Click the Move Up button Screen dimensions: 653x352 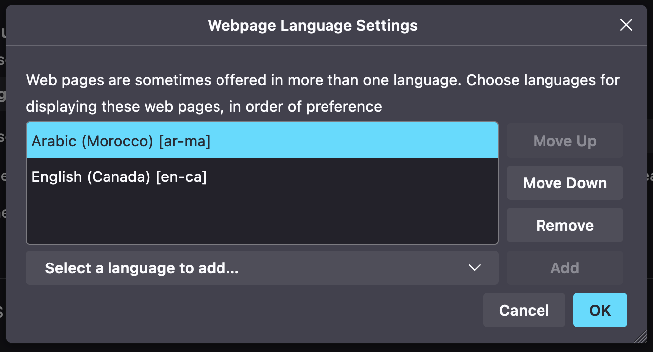(x=564, y=140)
